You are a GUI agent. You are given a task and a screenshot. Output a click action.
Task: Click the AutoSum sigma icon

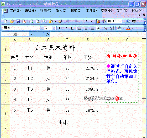87,21
